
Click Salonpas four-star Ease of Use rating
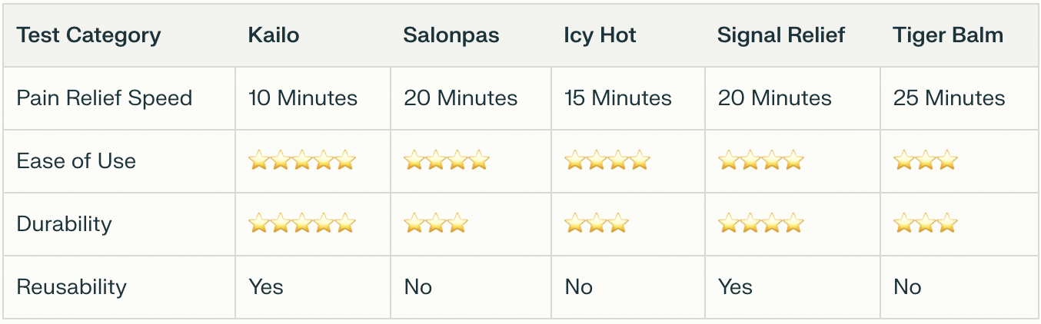point(447,160)
